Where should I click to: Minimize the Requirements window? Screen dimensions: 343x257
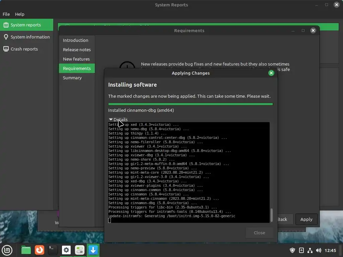293,31
